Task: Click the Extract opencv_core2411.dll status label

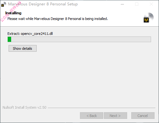Action: (x=30, y=34)
